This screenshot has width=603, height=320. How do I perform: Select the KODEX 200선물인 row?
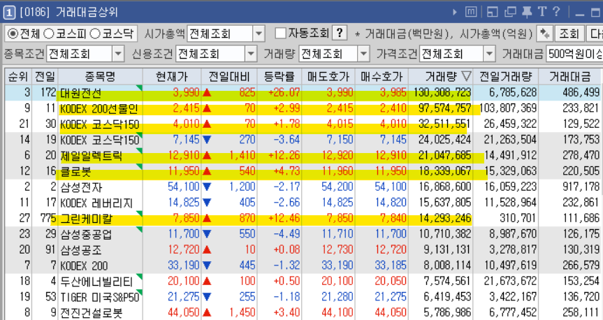304,108
